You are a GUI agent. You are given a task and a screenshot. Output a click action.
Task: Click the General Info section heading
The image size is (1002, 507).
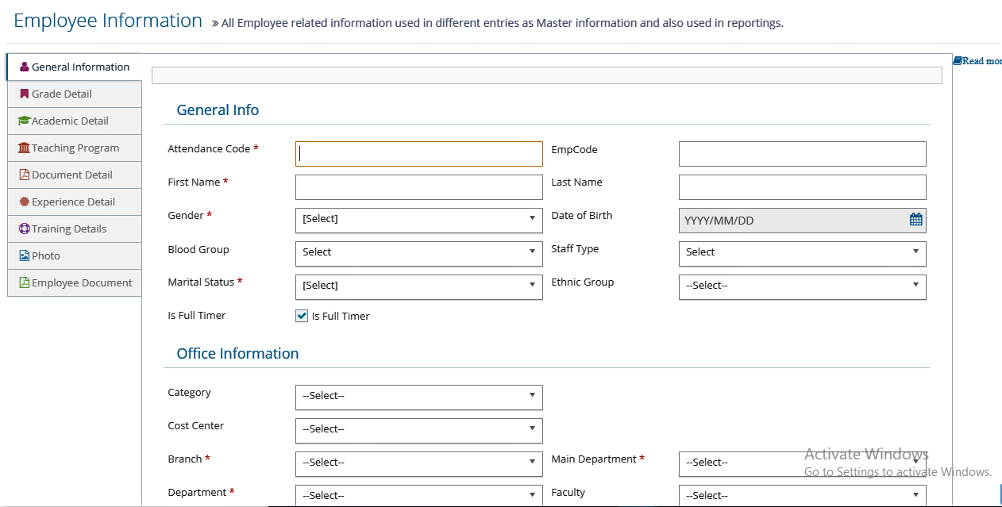[218, 110]
